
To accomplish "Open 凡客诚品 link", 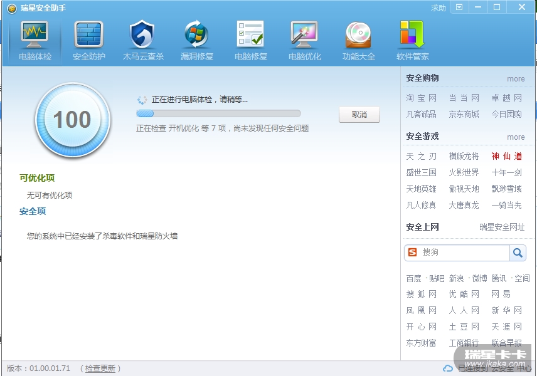I will coord(421,114).
